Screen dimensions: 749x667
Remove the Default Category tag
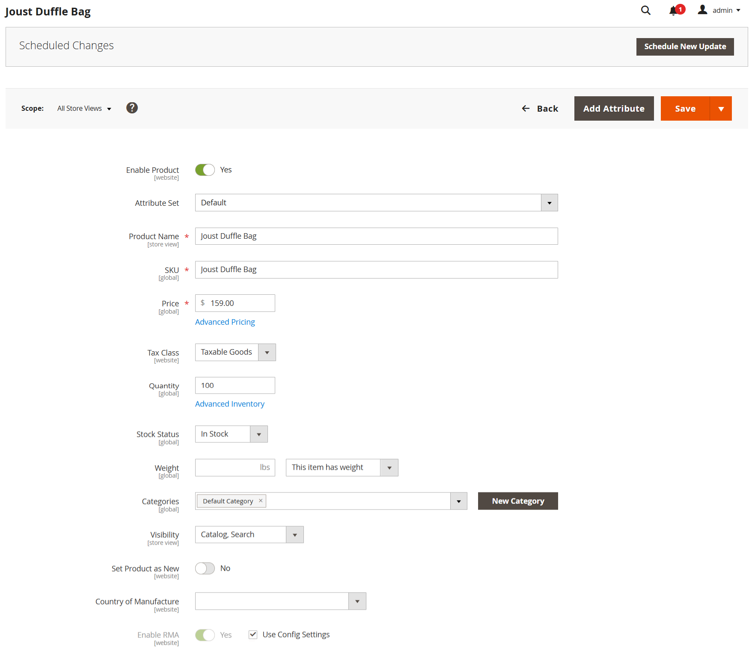pos(261,501)
